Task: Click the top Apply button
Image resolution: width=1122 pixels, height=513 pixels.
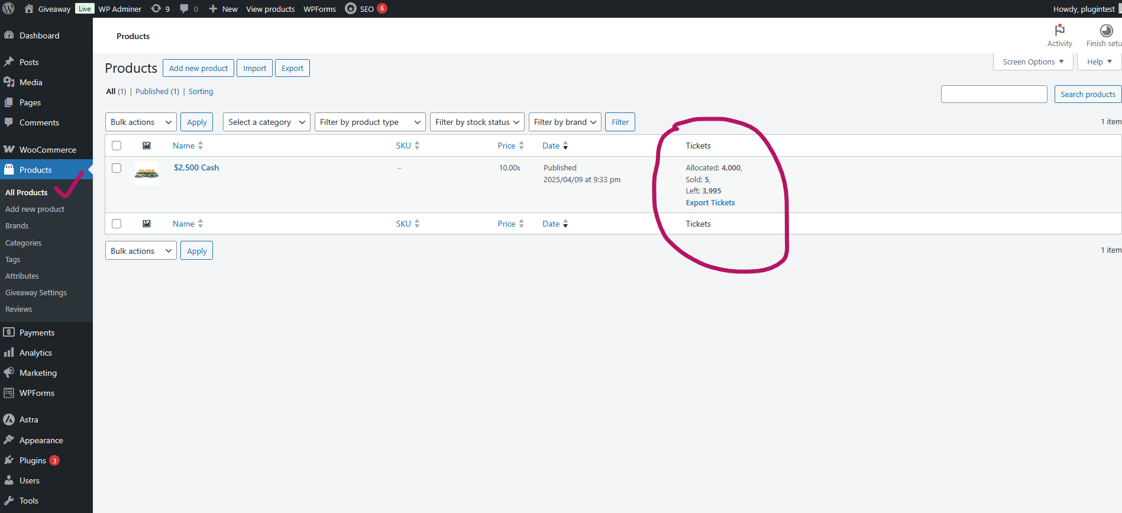Action: [197, 122]
